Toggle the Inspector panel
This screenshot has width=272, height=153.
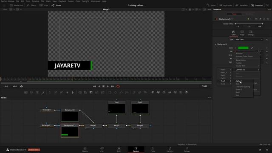tap(257, 6)
